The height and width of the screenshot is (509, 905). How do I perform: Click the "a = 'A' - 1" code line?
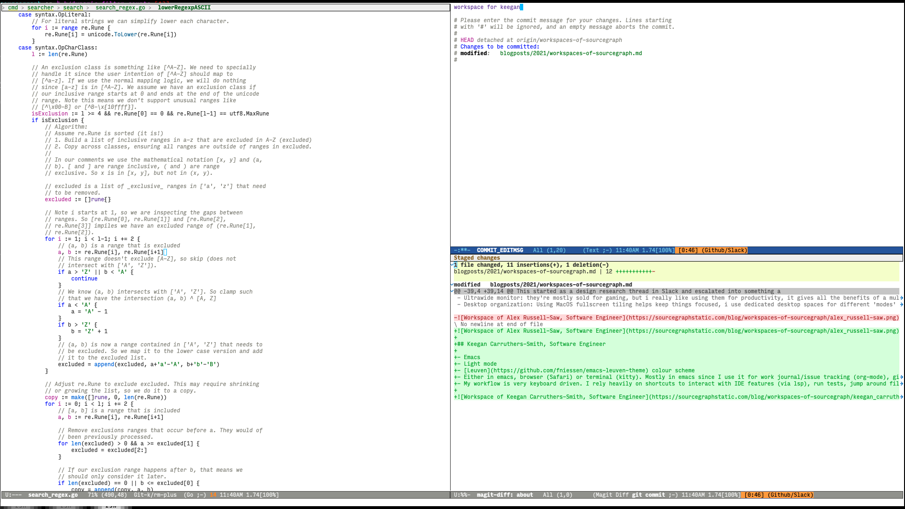point(89,312)
